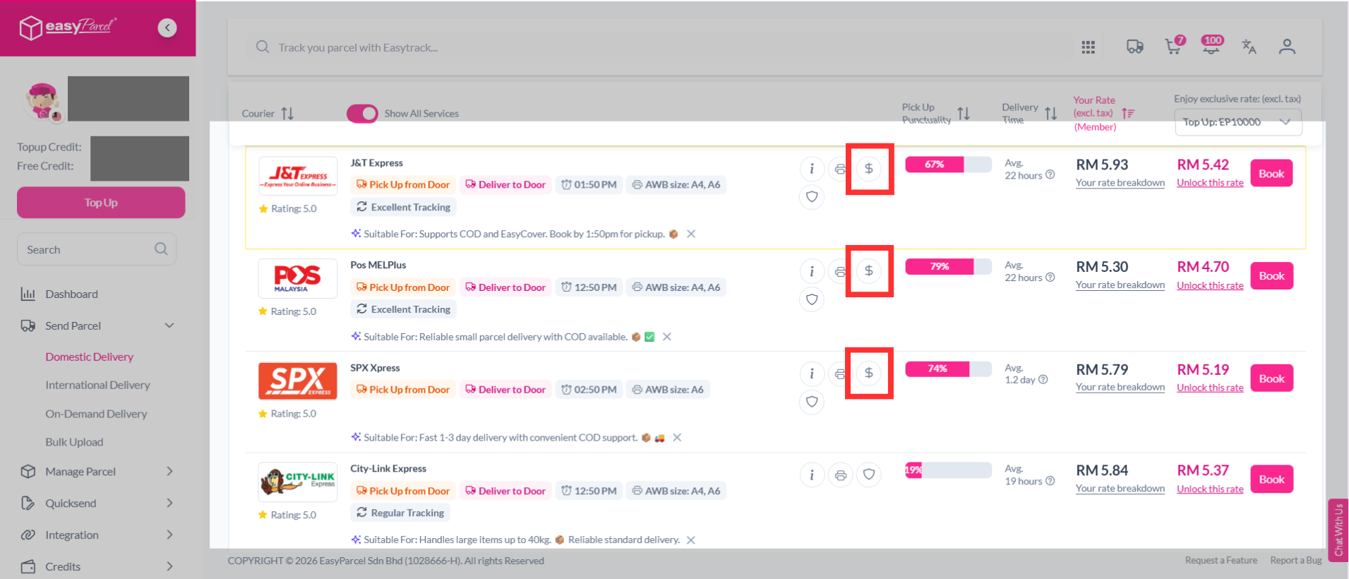Open the Request a Feature link
Image resolution: width=1349 pixels, height=579 pixels.
point(1221,561)
